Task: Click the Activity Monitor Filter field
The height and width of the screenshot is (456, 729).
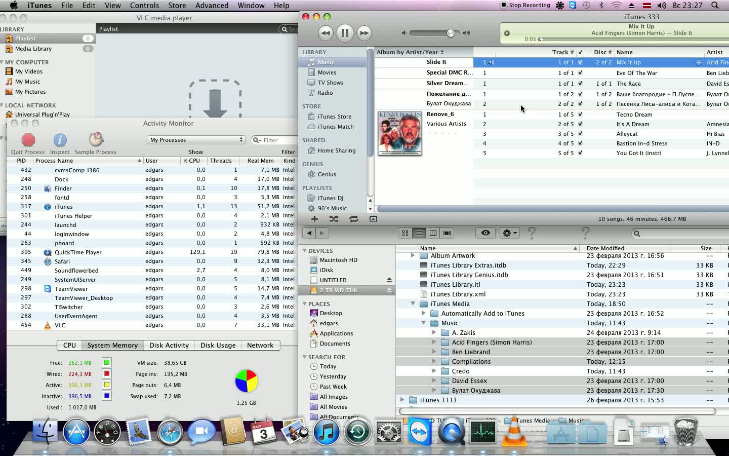Action: point(275,140)
